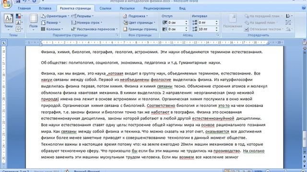Open Ориентация orientation dropdown

point(55,16)
